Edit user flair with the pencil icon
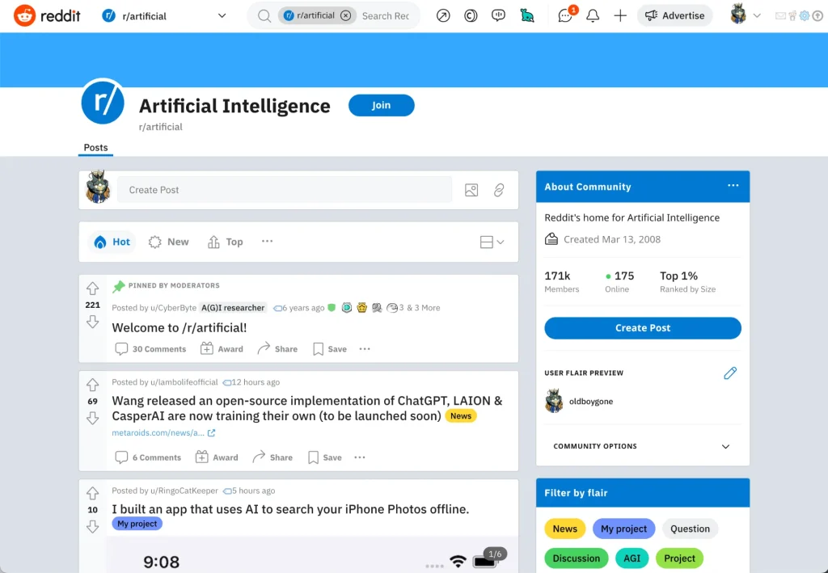This screenshot has width=828, height=573. tap(730, 373)
